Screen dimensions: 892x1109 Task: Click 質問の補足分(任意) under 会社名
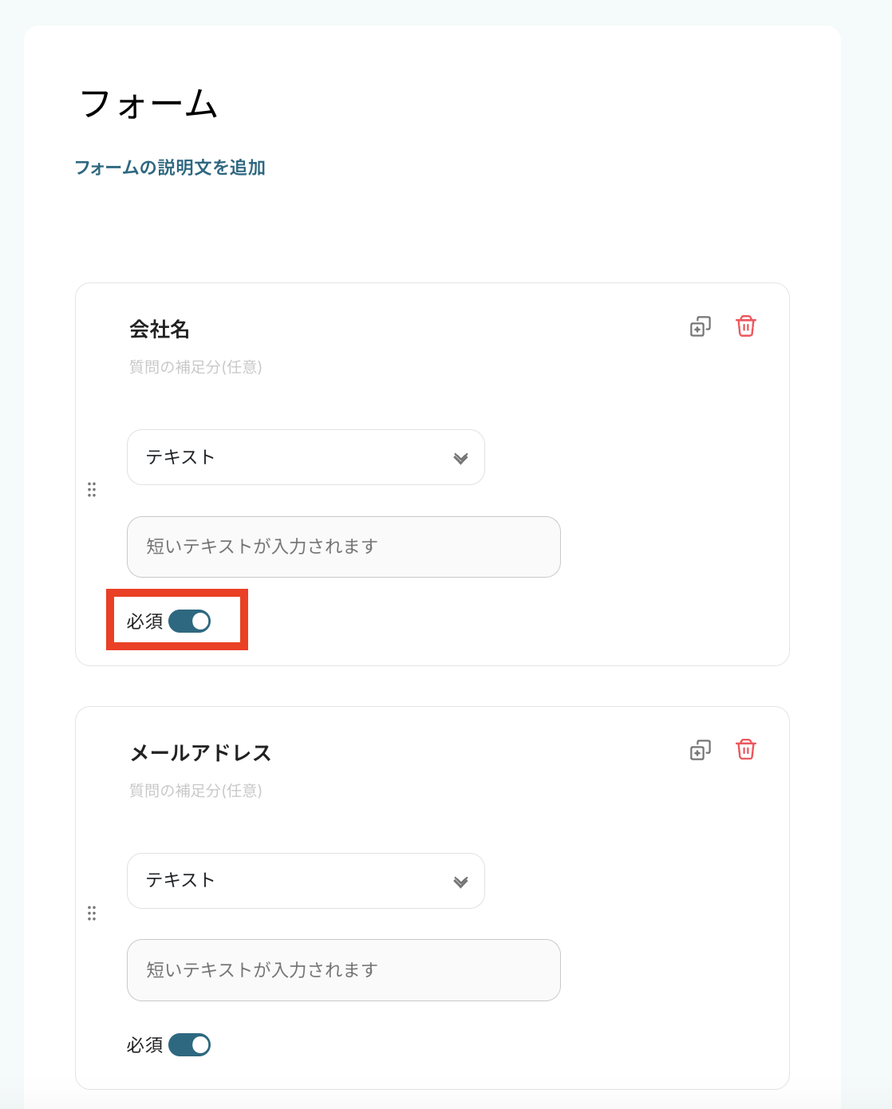195,367
